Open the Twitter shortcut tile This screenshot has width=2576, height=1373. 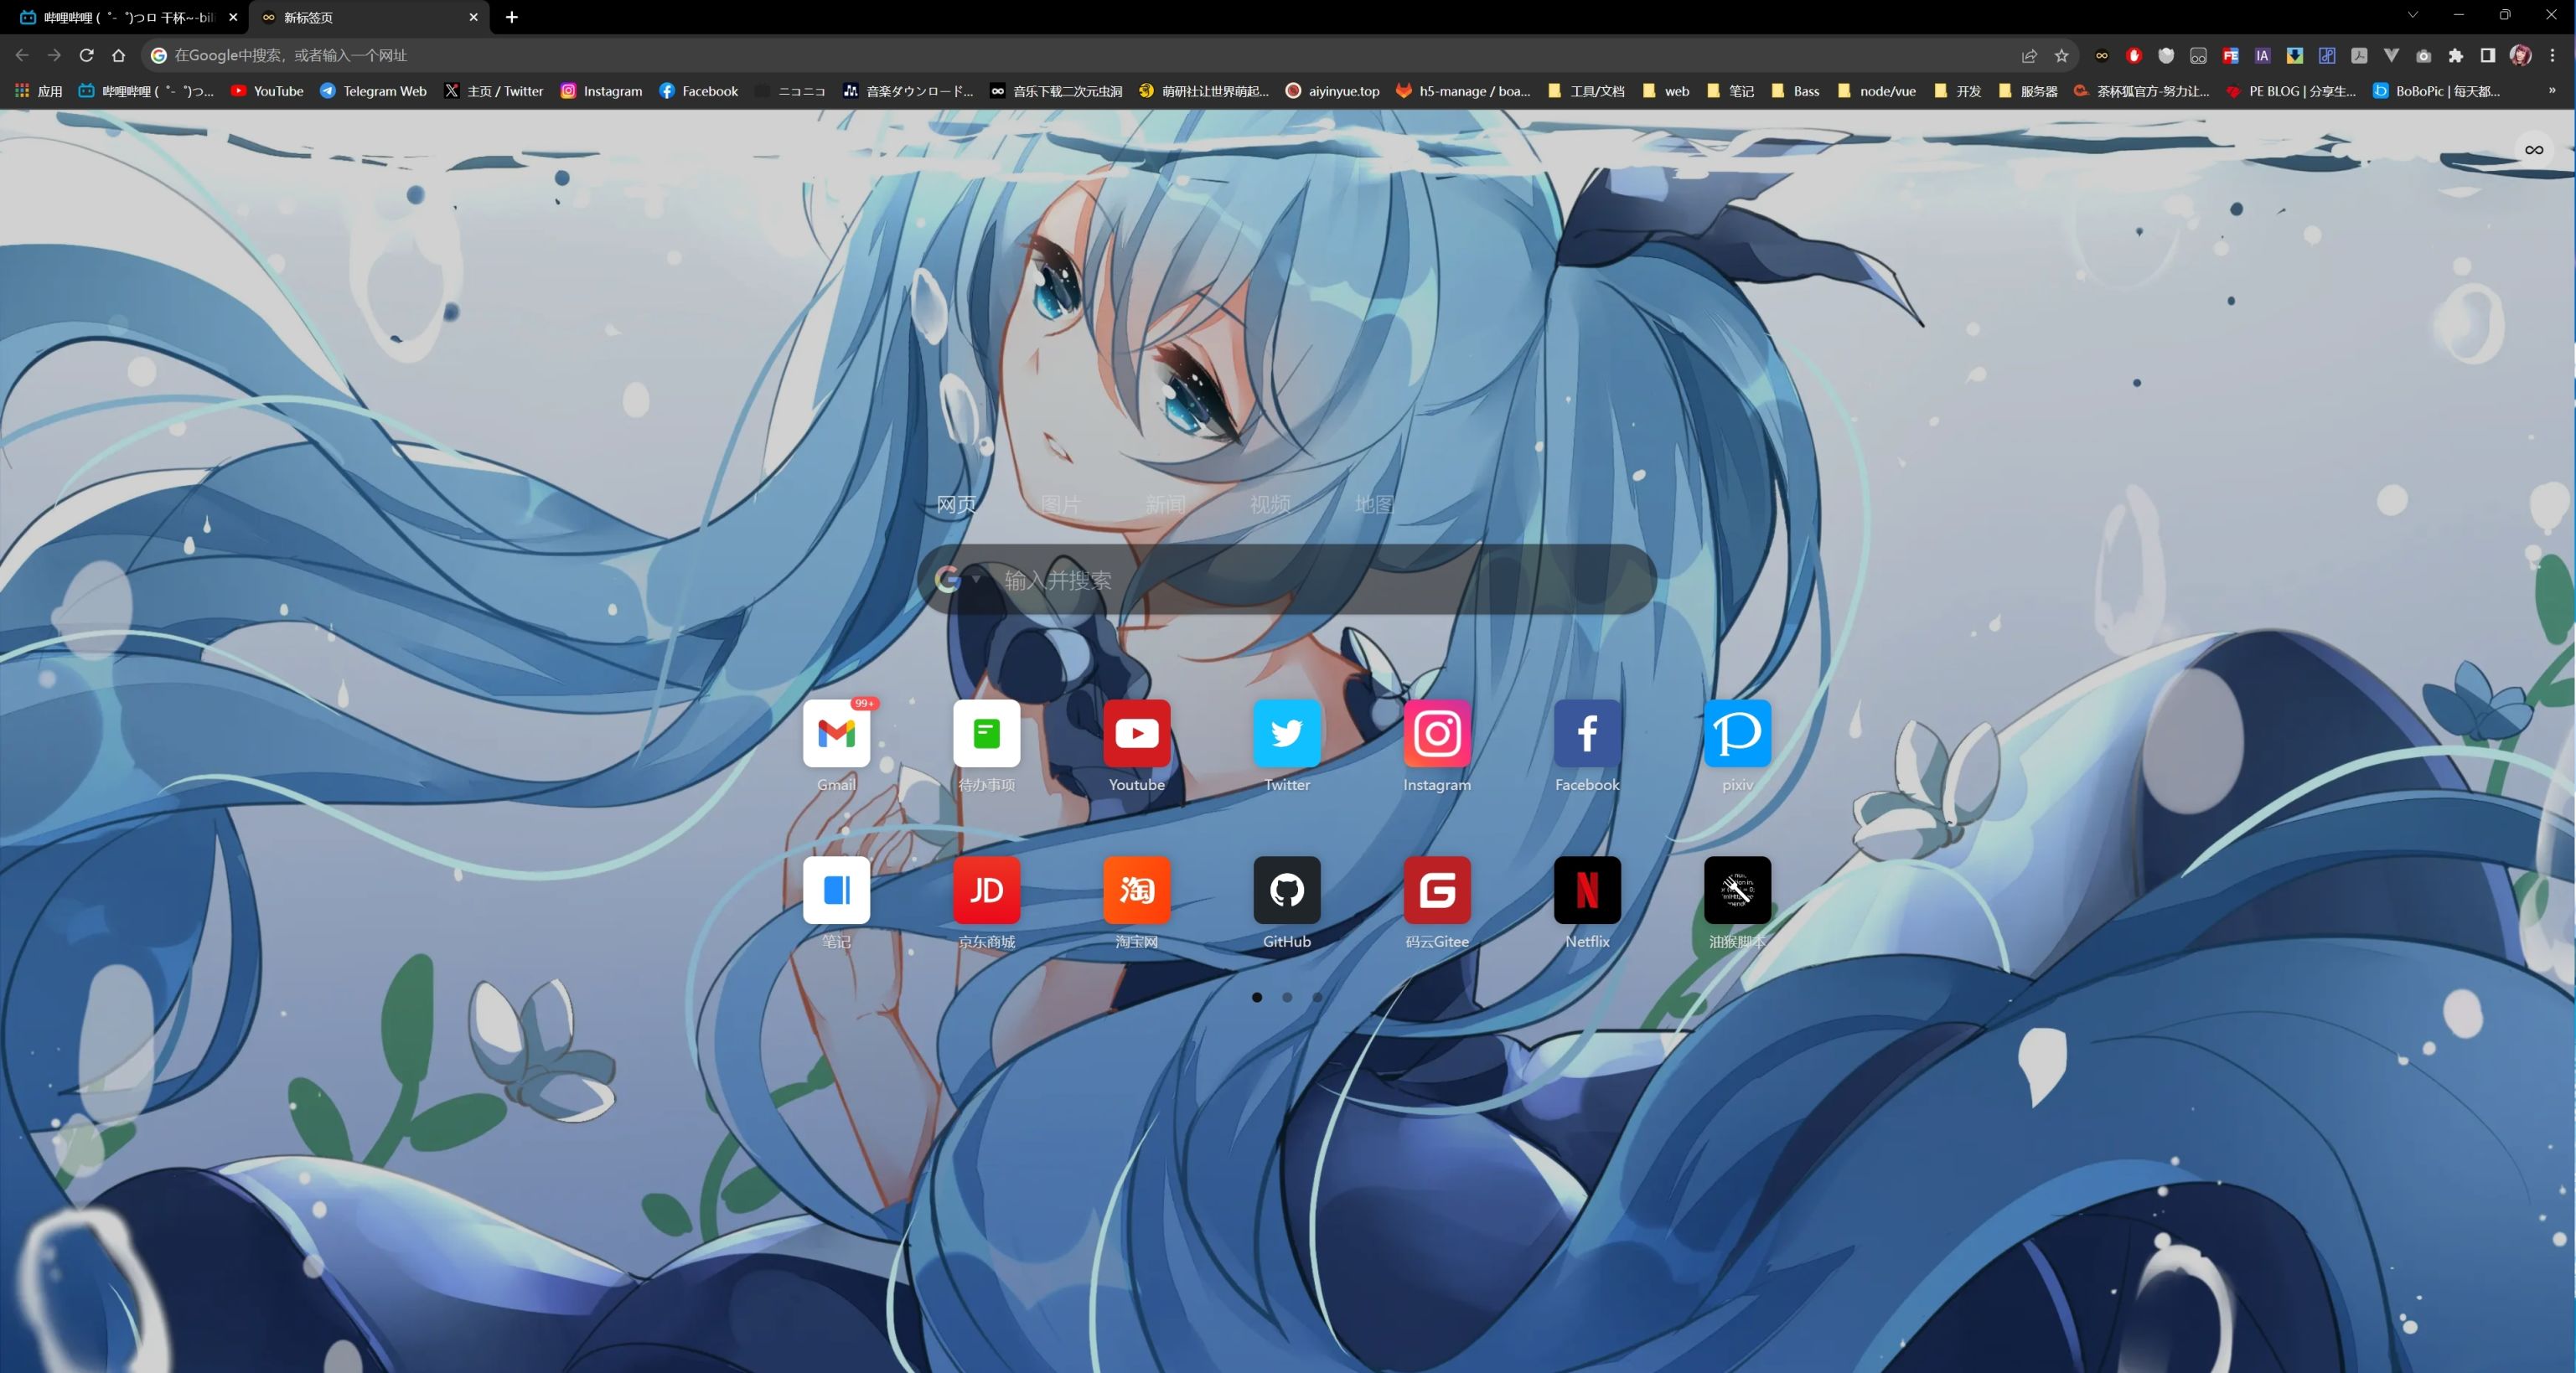1286,734
